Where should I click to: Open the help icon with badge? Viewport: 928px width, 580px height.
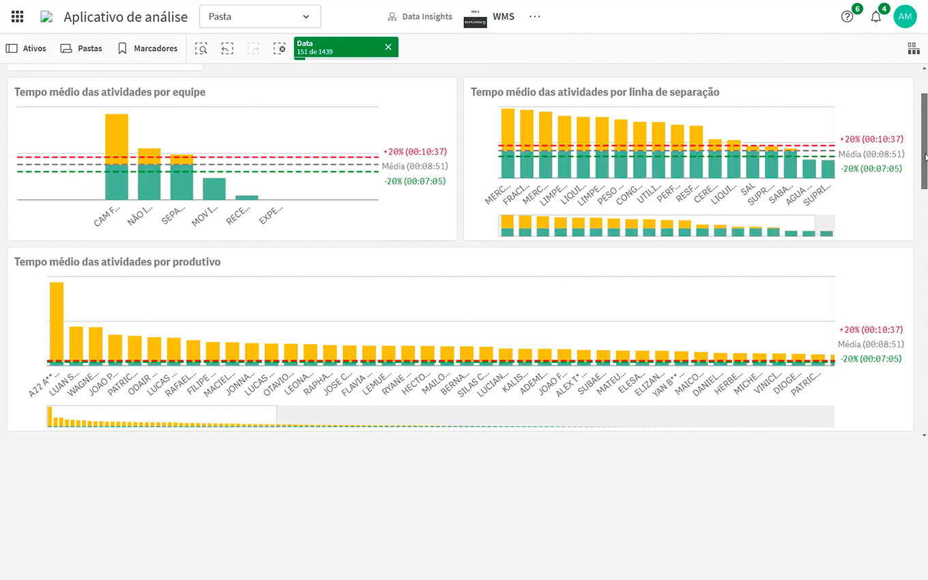(847, 17)
